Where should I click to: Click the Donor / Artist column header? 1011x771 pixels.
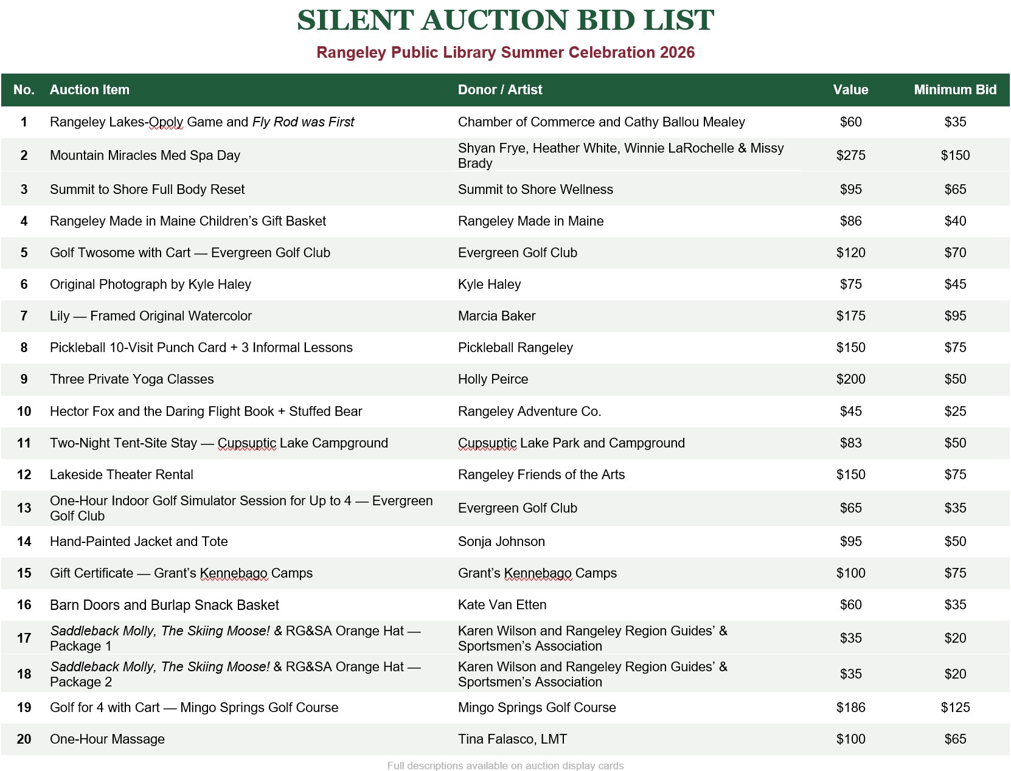coord(500,90)
